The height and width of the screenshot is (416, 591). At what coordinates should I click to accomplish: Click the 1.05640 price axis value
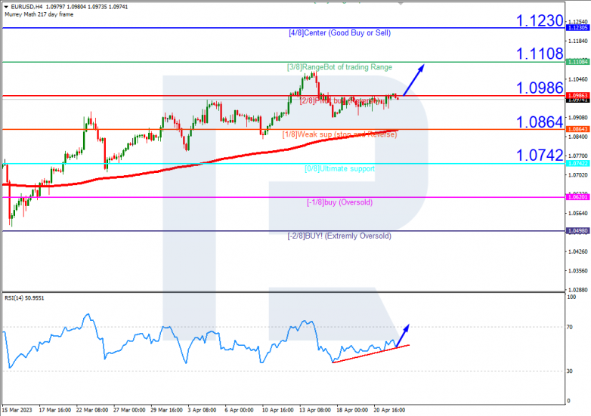[578, 214]
